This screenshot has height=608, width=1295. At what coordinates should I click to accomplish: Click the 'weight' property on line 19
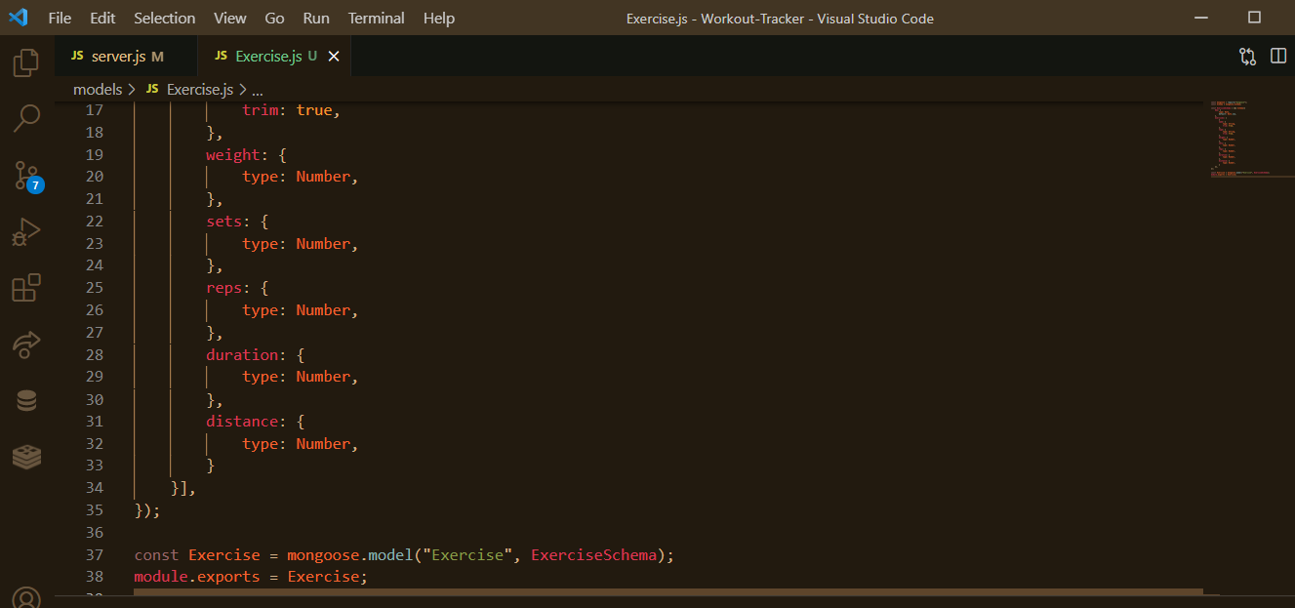(x=233, y=155)
